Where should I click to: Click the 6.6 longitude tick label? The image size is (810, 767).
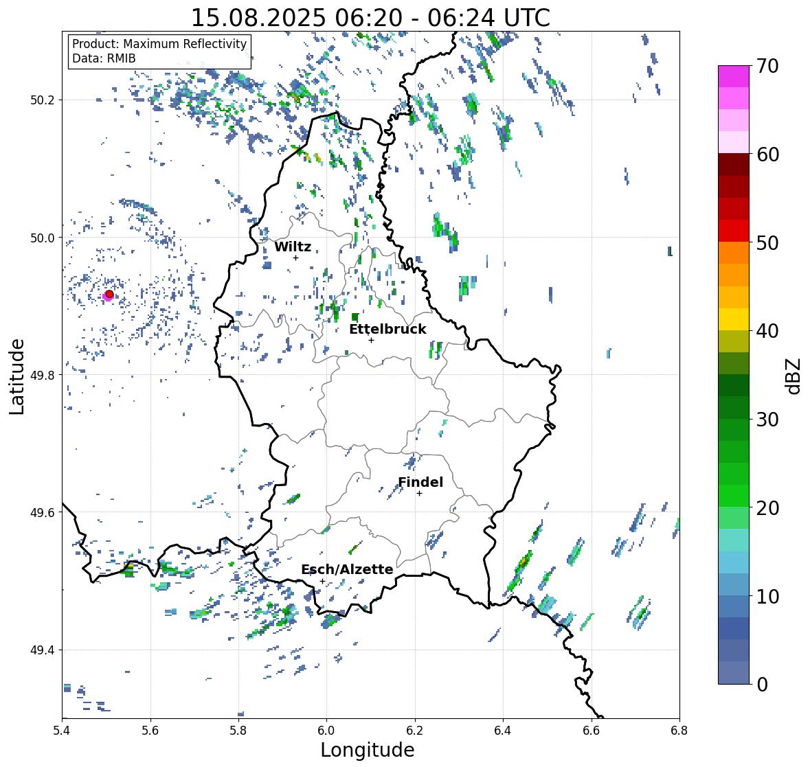click(x=592, y=730)
